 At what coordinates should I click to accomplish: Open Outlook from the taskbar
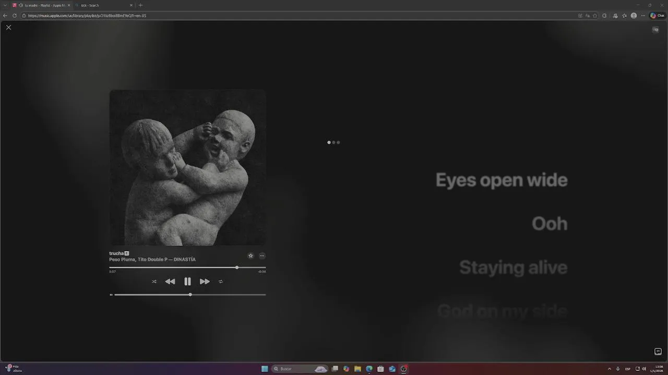pos(392,369)
